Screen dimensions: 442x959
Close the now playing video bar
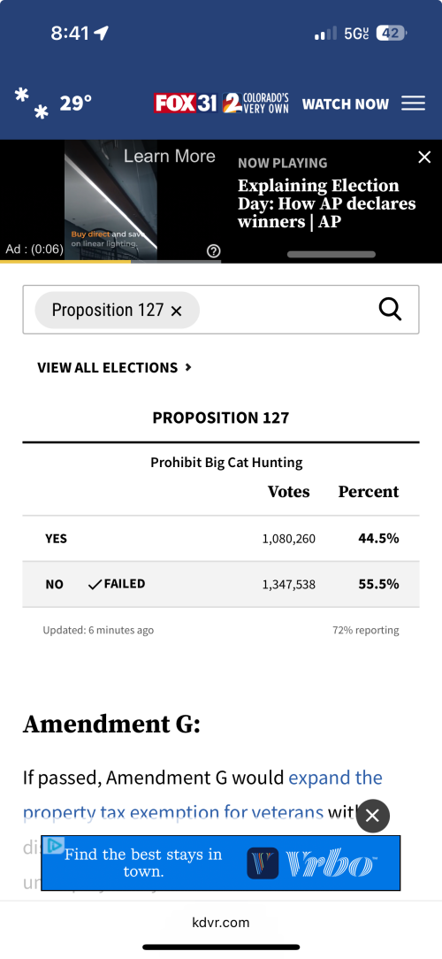424,157
